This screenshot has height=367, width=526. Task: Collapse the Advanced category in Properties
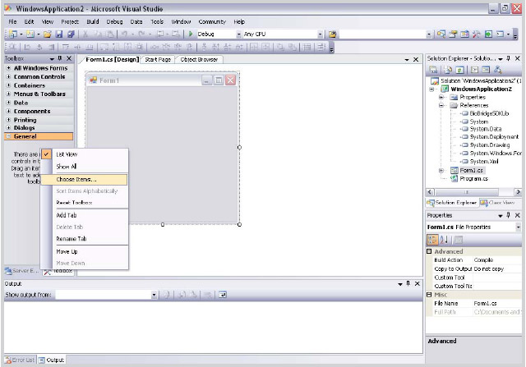429,251
